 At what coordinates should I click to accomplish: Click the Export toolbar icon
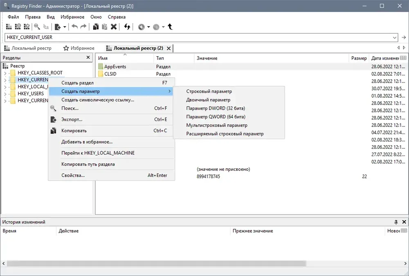pyautogui.click(x=58, y=27)
